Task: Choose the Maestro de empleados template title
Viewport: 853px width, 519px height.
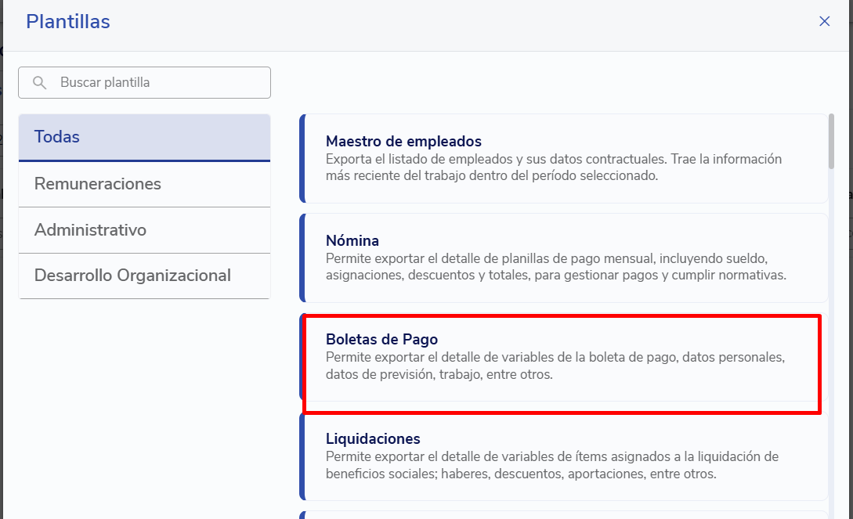Action: point(403,142)
